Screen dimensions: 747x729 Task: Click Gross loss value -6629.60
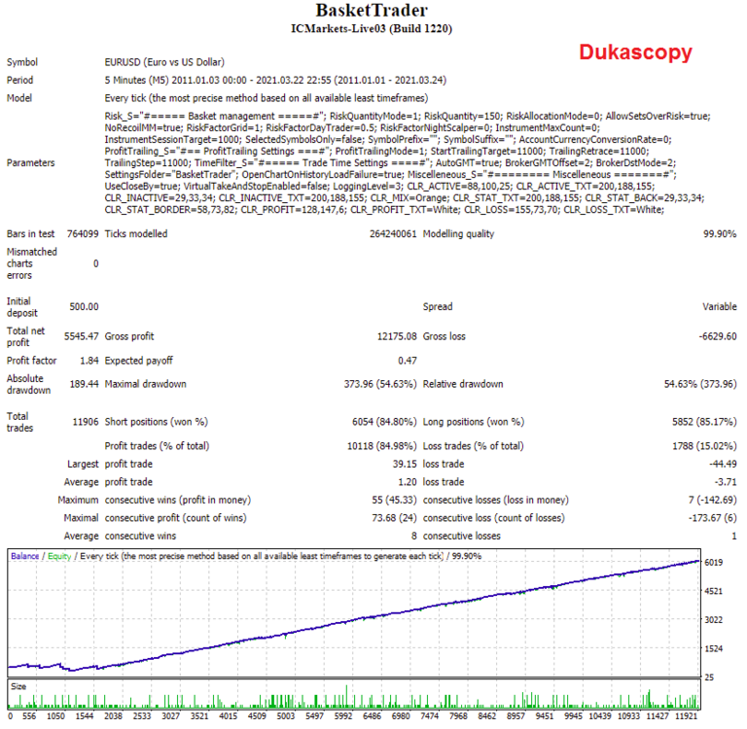[718, 336]
